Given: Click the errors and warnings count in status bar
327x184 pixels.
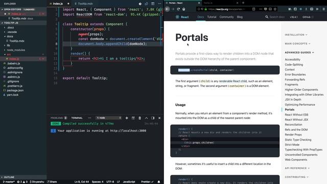Looking at the screenshot, I should coord(22,182).
